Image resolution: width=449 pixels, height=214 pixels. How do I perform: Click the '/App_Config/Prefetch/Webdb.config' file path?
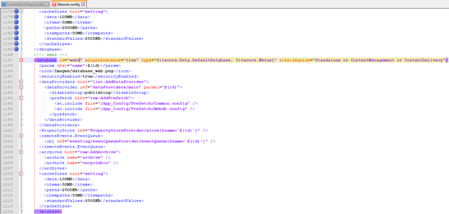pyautogui.click(x=142, y=109)
